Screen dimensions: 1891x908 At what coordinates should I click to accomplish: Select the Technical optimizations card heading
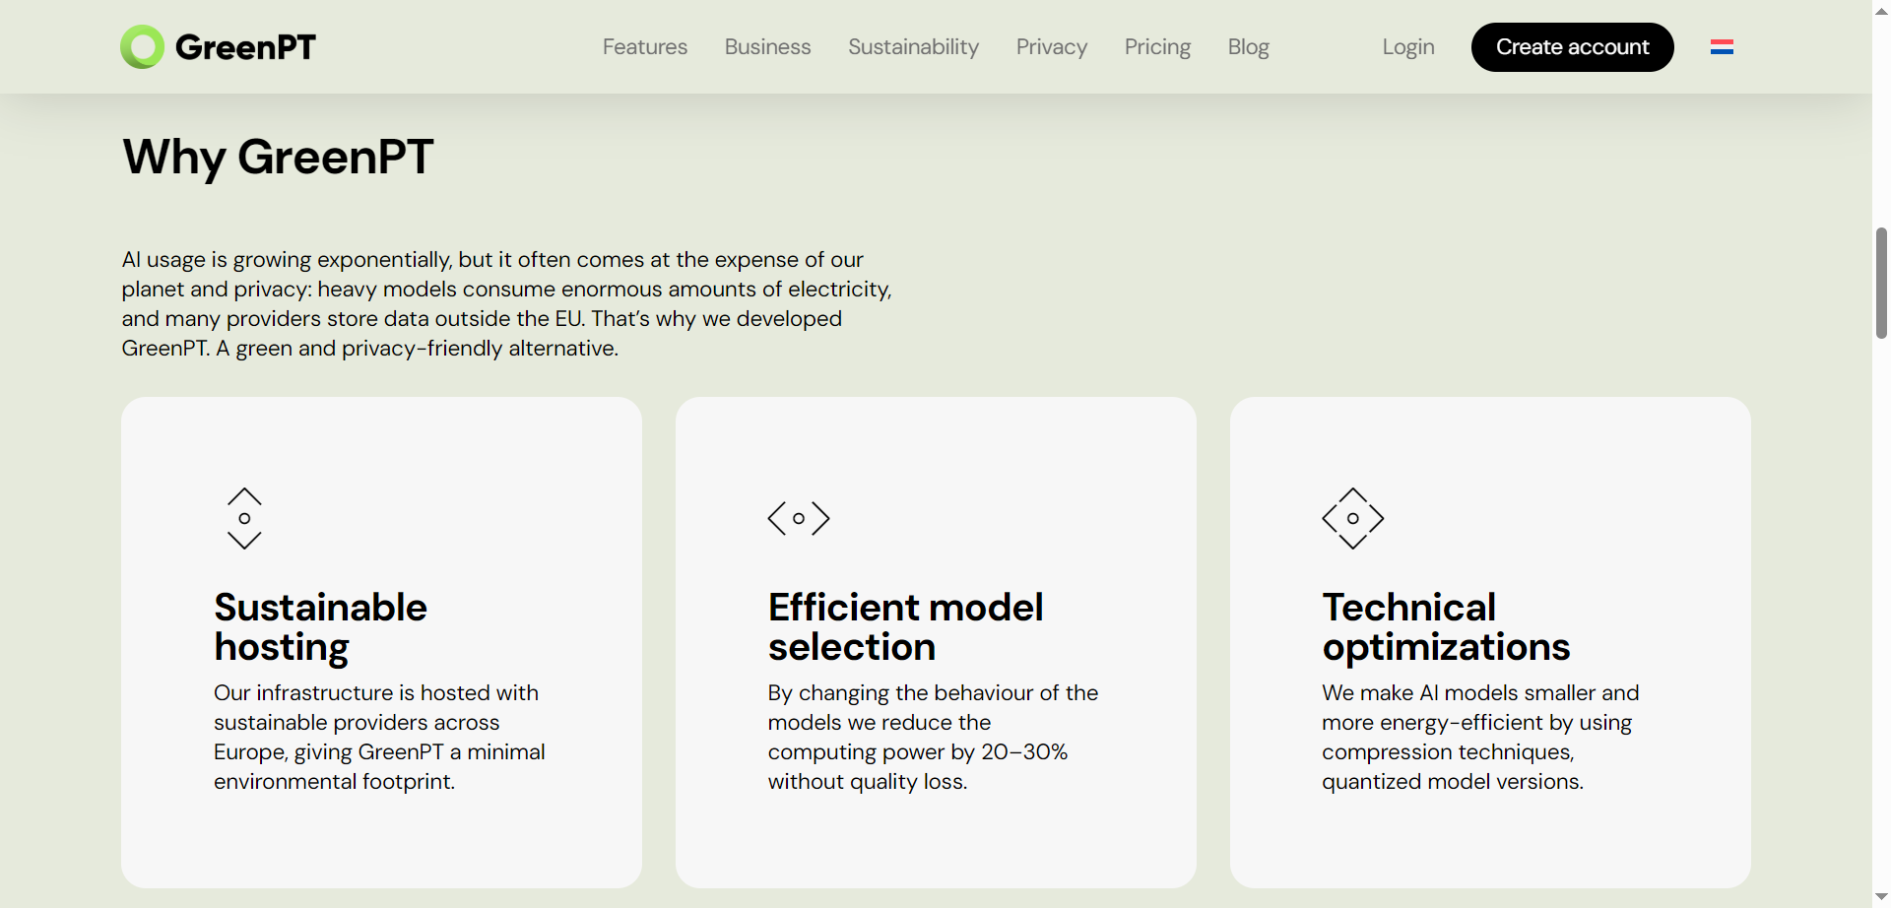(x=1446, y=627)
